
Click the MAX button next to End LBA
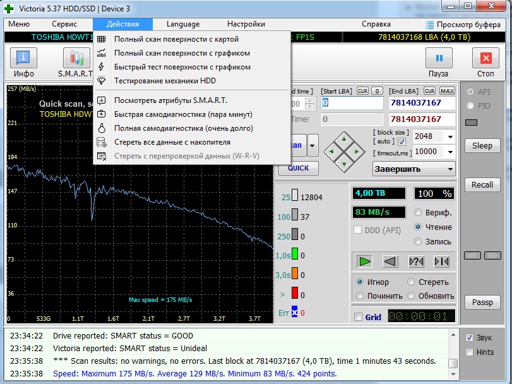447,91
